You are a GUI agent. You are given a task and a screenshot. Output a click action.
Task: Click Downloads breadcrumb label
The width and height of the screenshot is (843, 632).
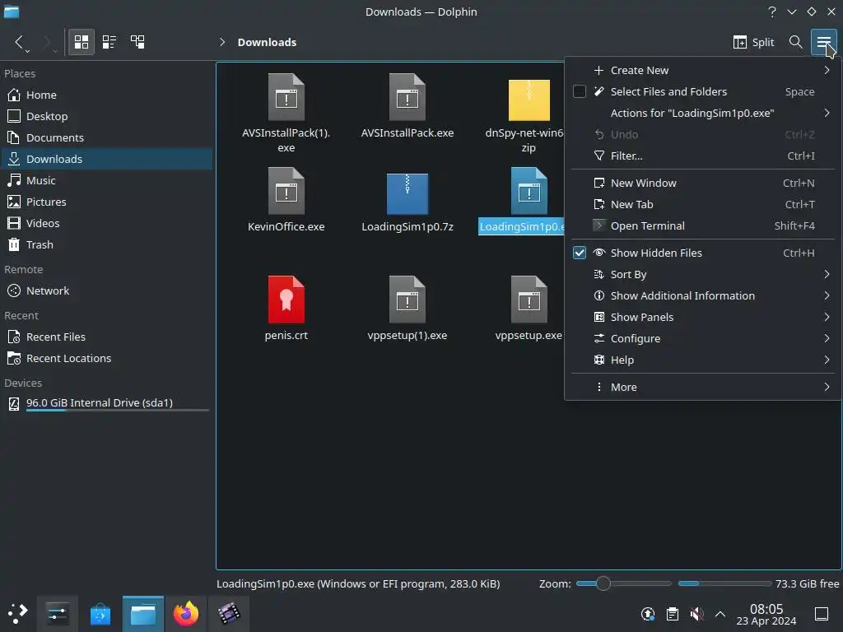point(267,42)
